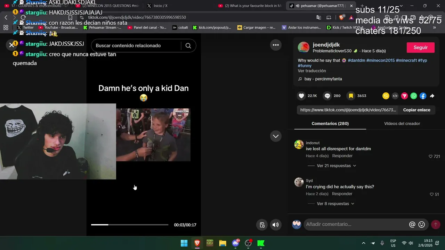Switch to favourite block YouTube tab
Viewport: 445px width, 250px height.
click(249, 6)
